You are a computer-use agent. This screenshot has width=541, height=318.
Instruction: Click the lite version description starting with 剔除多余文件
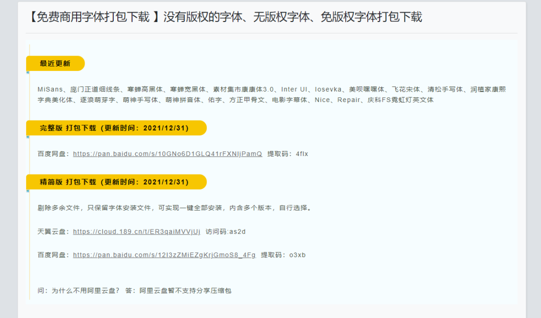(175, 208)
